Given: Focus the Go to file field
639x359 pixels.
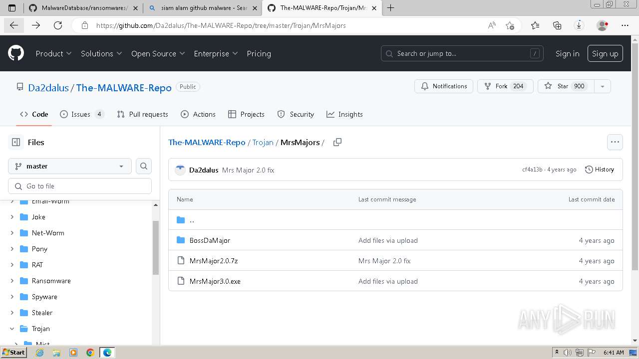Looking at the screenshot, I should tap(80, 186).
